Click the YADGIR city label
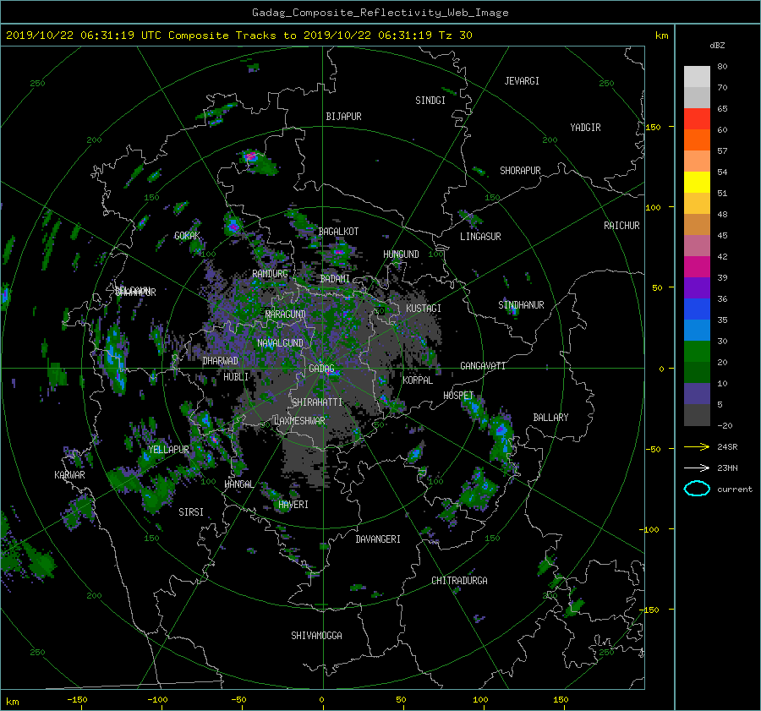Screen dimensions: 761x711 click(585, 128)
